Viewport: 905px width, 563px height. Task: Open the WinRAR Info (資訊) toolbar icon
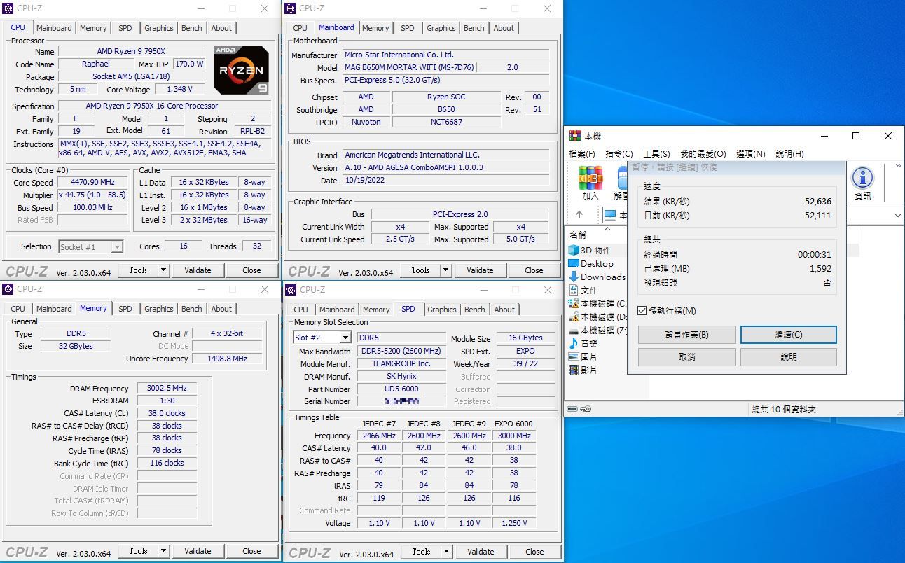[862, 179]
